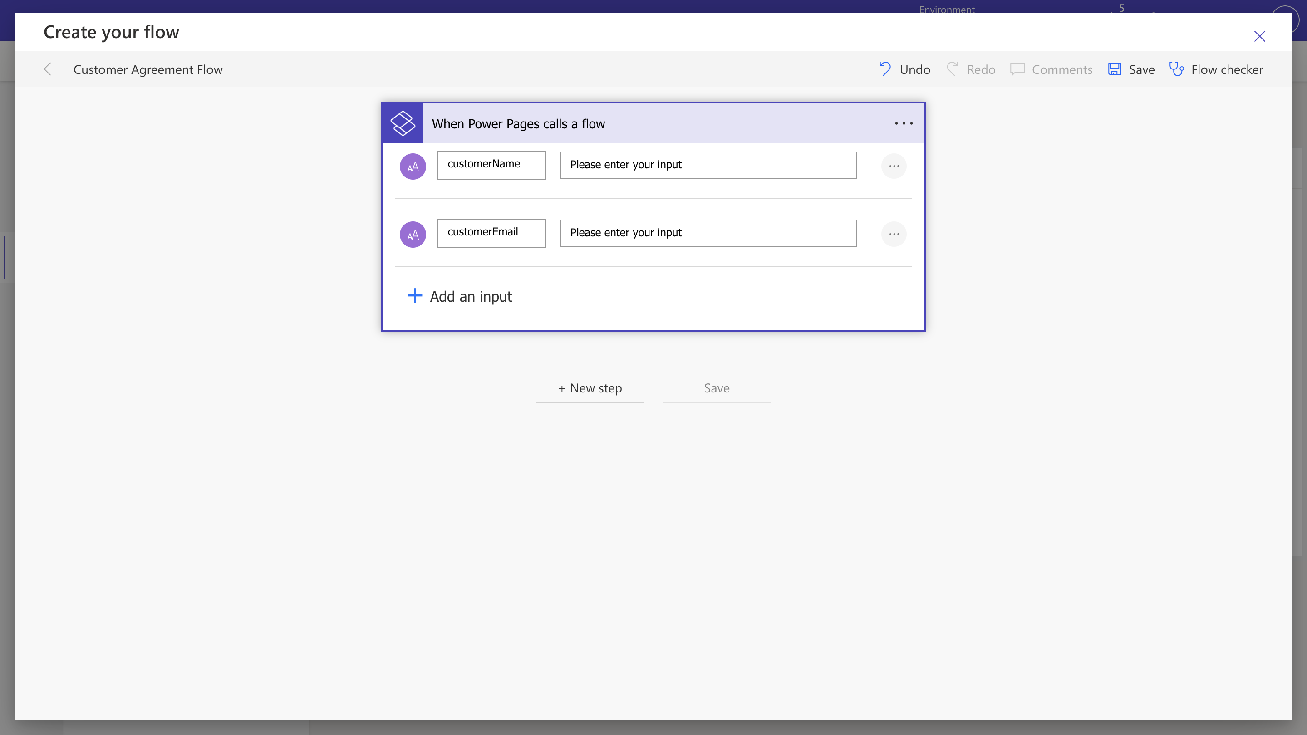Click the Redo icon in the toolbar
The width and height of the screenshot is (1307, 735).
[953, 69]
